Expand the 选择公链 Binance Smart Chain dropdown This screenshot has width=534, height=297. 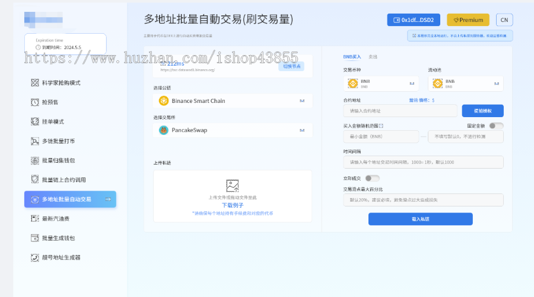click(x=233, y=101)
